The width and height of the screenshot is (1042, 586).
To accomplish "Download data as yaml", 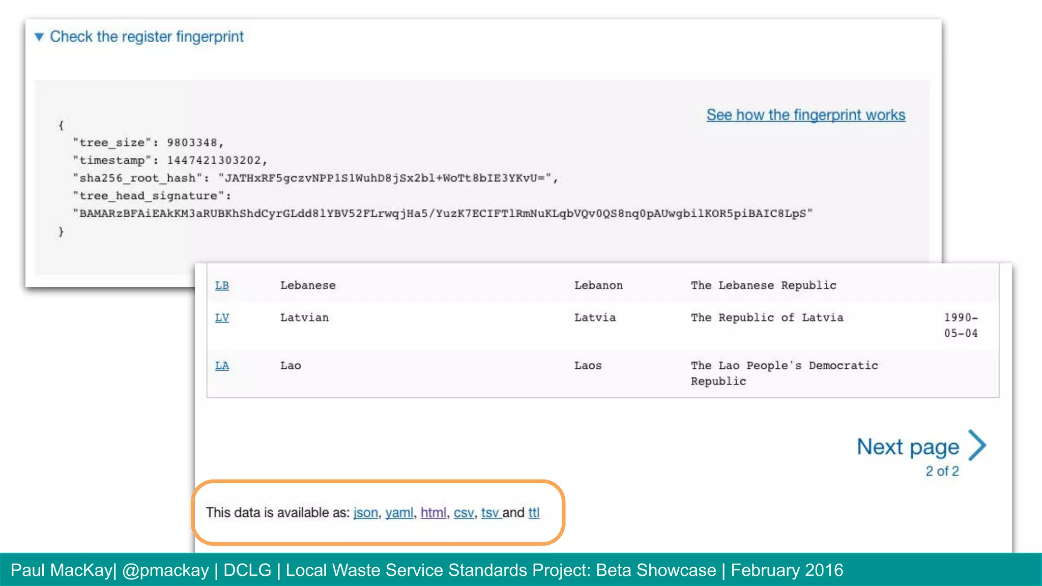I will [399, 513].
